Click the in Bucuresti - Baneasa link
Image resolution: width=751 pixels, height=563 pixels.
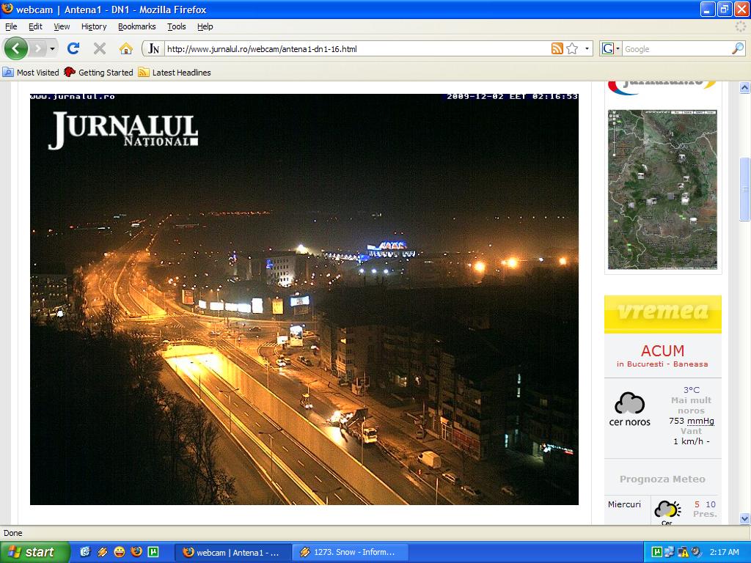click(x=662, y=364)
